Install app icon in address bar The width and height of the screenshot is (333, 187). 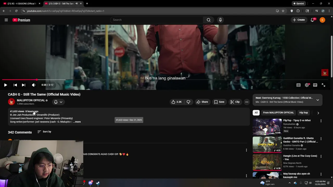(277, 11)
